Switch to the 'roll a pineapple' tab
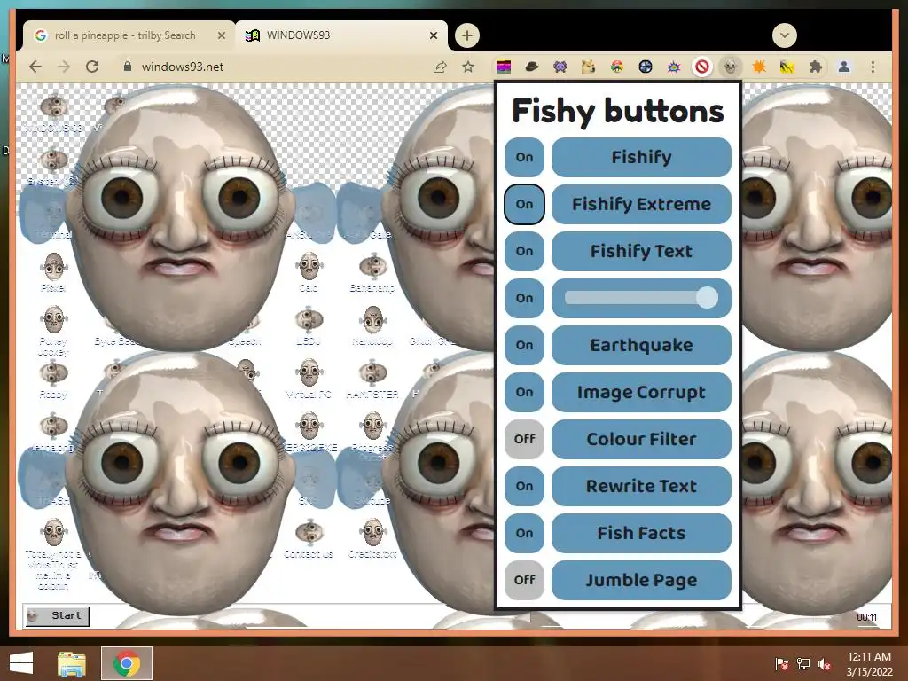The image size is (908, 681). click(x=129, y=35)
